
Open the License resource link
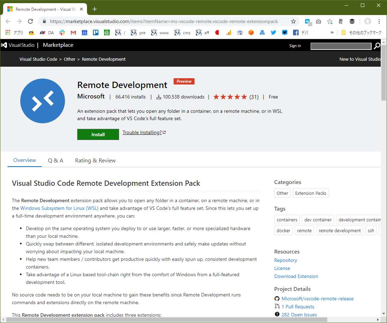pos(282,268)
